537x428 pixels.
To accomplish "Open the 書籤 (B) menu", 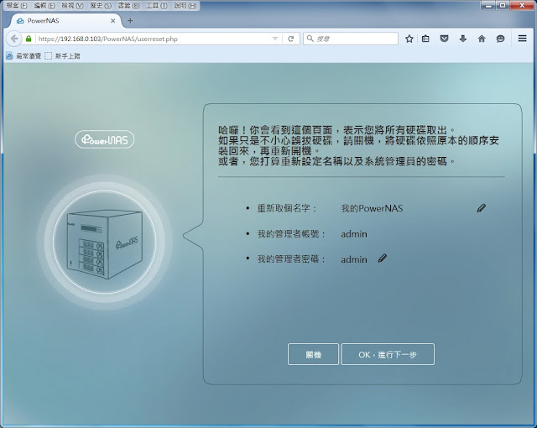I will pyautogui.click(x=128, y=6).
